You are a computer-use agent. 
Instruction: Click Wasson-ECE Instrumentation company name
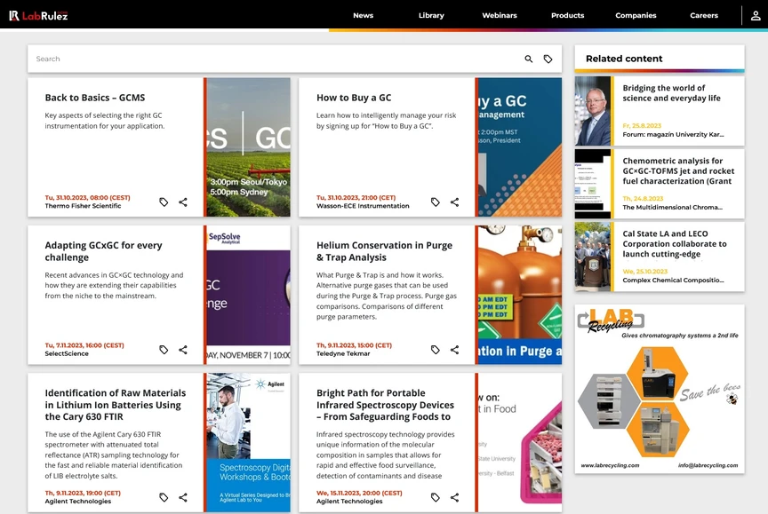363,206
